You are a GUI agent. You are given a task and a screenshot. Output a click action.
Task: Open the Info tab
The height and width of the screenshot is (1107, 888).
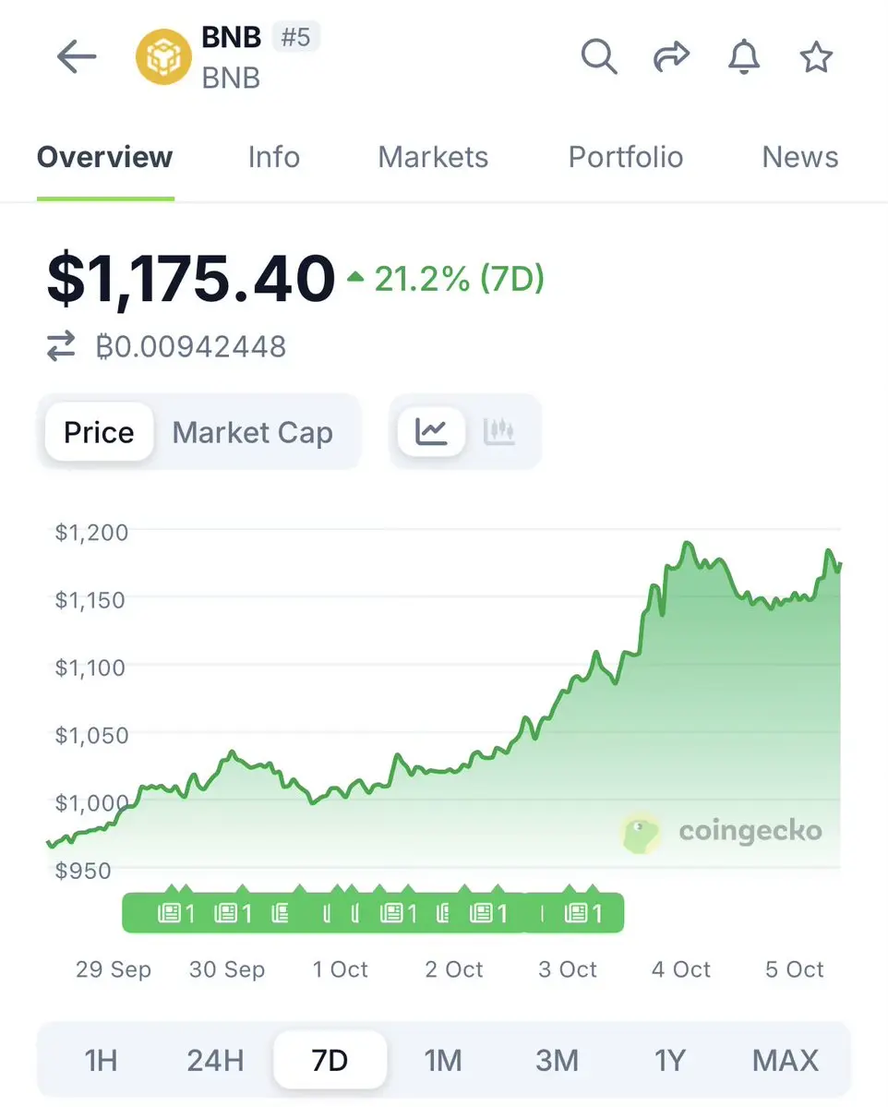point(273,157)
